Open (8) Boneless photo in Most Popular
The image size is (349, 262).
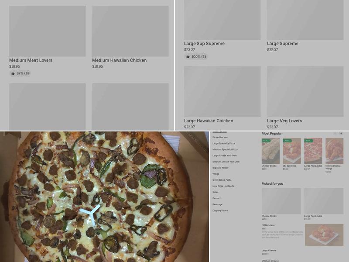point(292,151)
